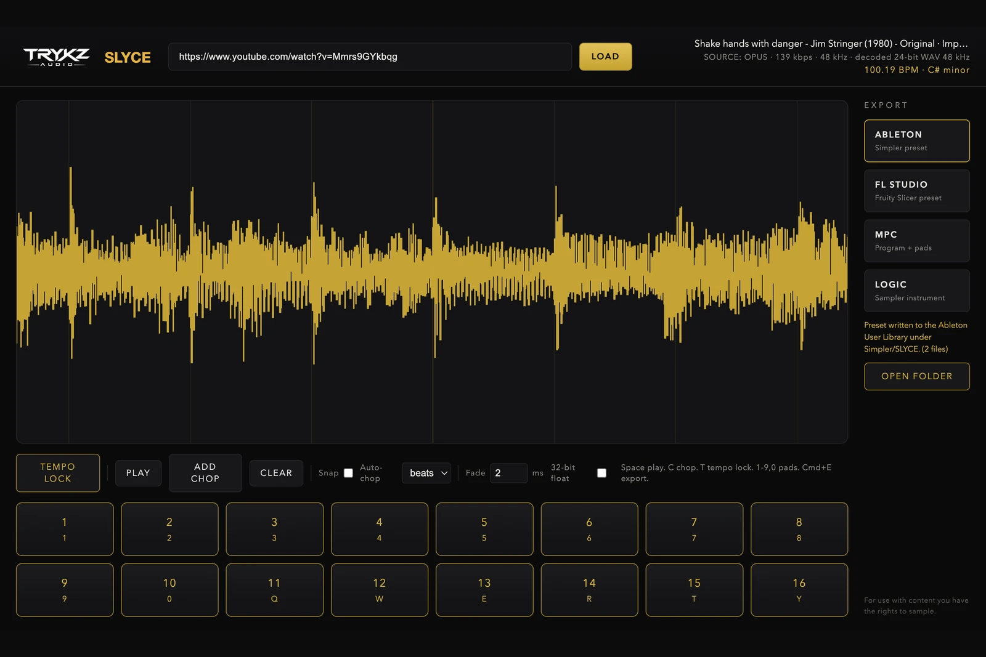Select MPC Program + pads export
Screen dimensions: 986x657
click(x=916, y=241)
